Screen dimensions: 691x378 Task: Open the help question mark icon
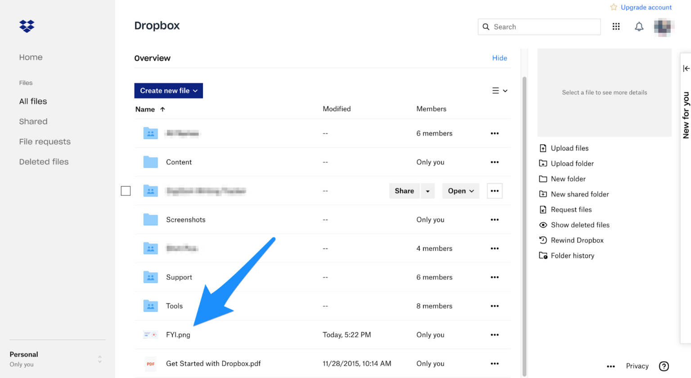(x=664, y=366)
